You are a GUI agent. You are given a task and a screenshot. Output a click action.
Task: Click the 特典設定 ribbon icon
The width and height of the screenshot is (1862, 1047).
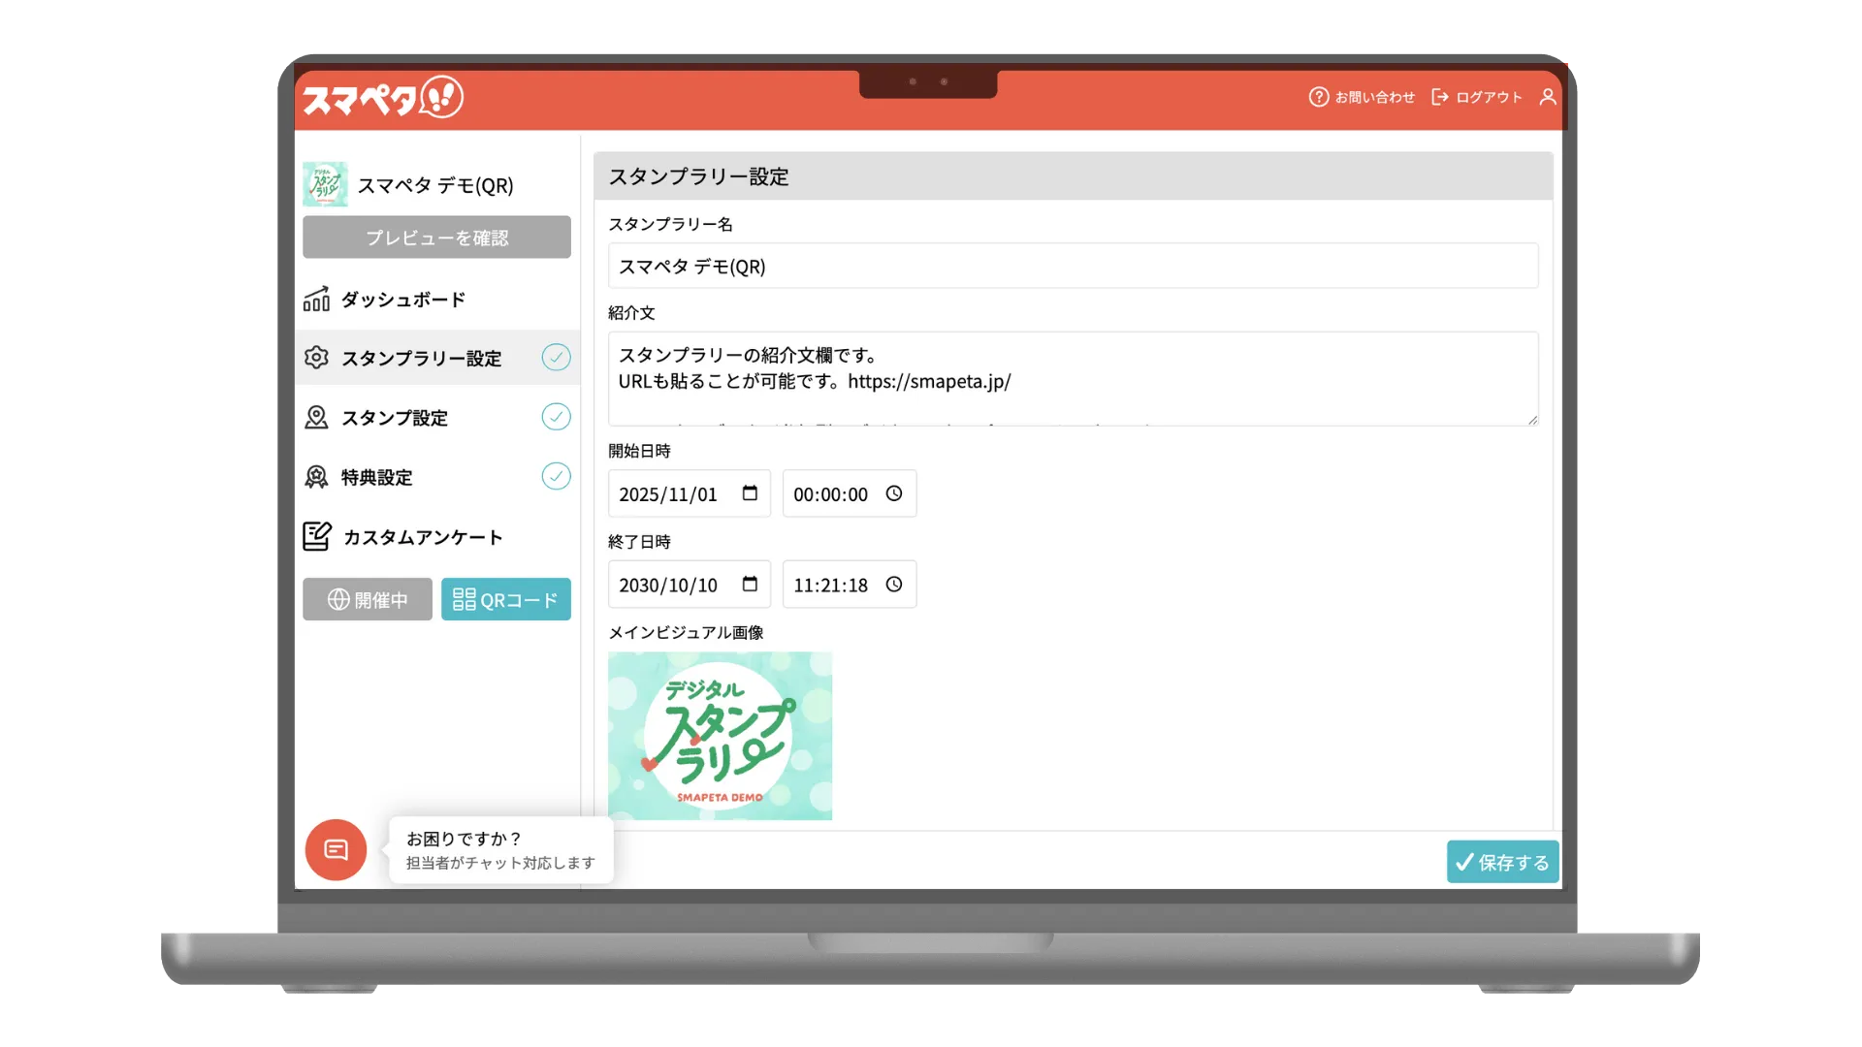click(x=316, y=477)
